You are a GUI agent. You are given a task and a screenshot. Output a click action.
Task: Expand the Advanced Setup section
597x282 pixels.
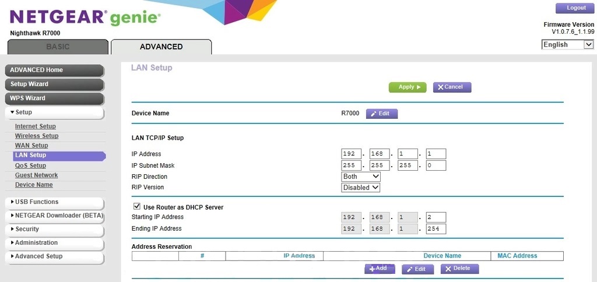pyautogui.click(x=54, y=256)
